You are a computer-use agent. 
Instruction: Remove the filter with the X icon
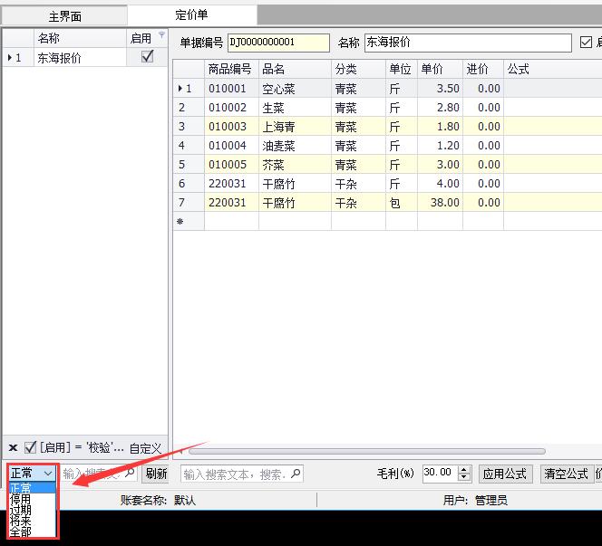[x=13, y=447]
